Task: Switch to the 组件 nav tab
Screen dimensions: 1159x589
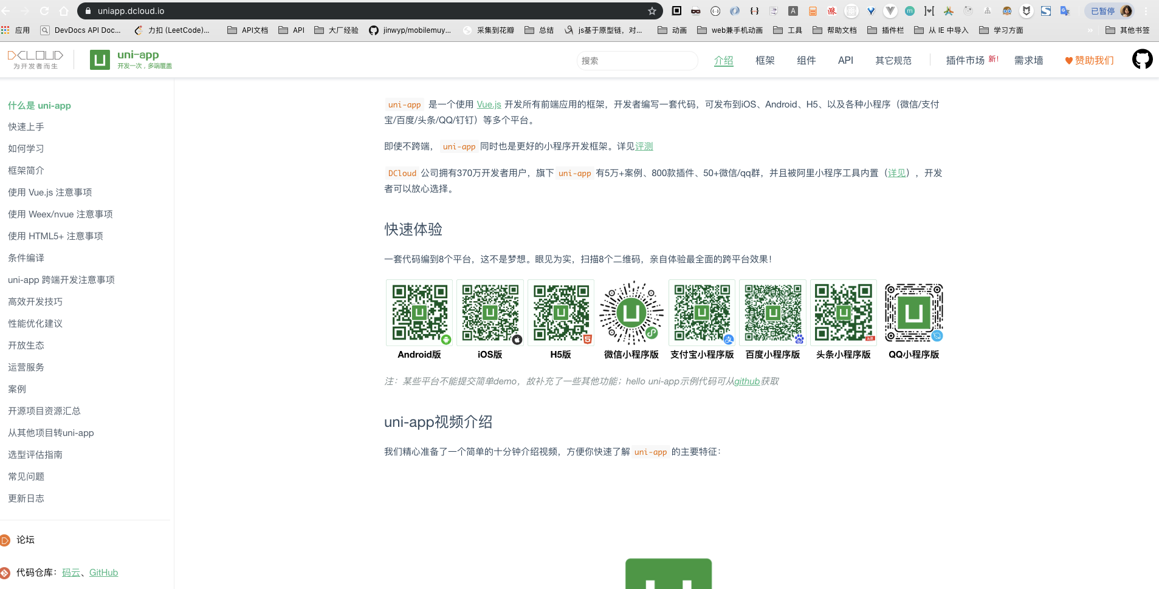Action: click(x=806, y=60)
